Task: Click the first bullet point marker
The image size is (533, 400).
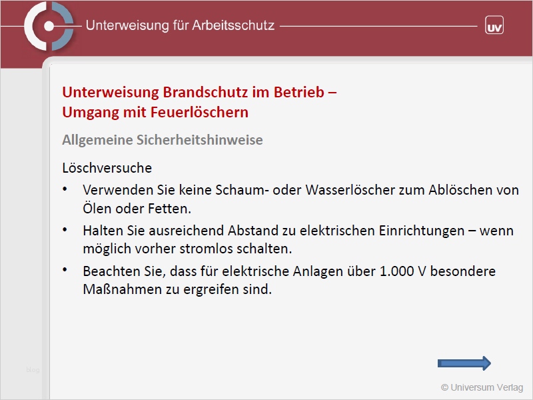Action: coord(65,189)
